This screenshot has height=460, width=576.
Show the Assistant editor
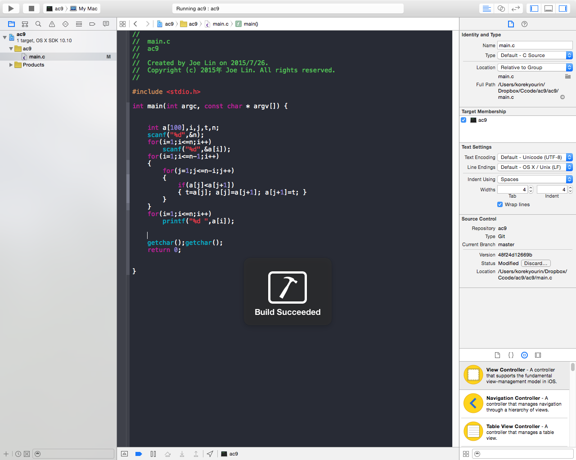pos(501,9)
